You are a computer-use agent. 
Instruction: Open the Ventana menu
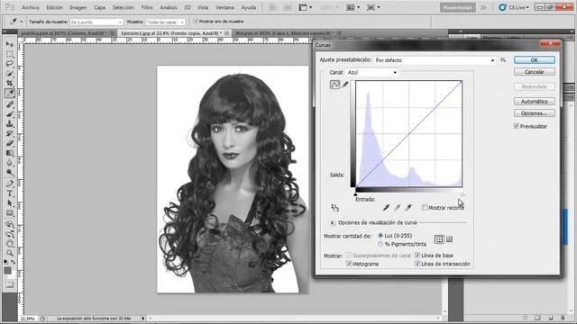tap(224, 7)
